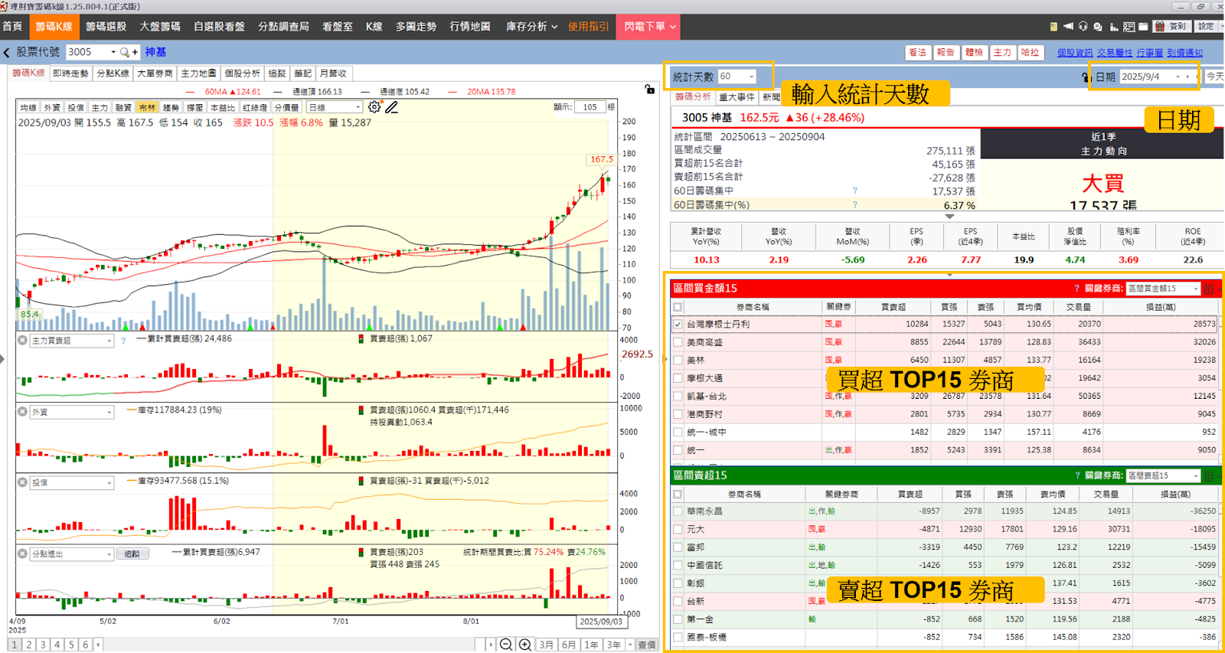Expand the 日線 period dropdown

click(357, 108)
